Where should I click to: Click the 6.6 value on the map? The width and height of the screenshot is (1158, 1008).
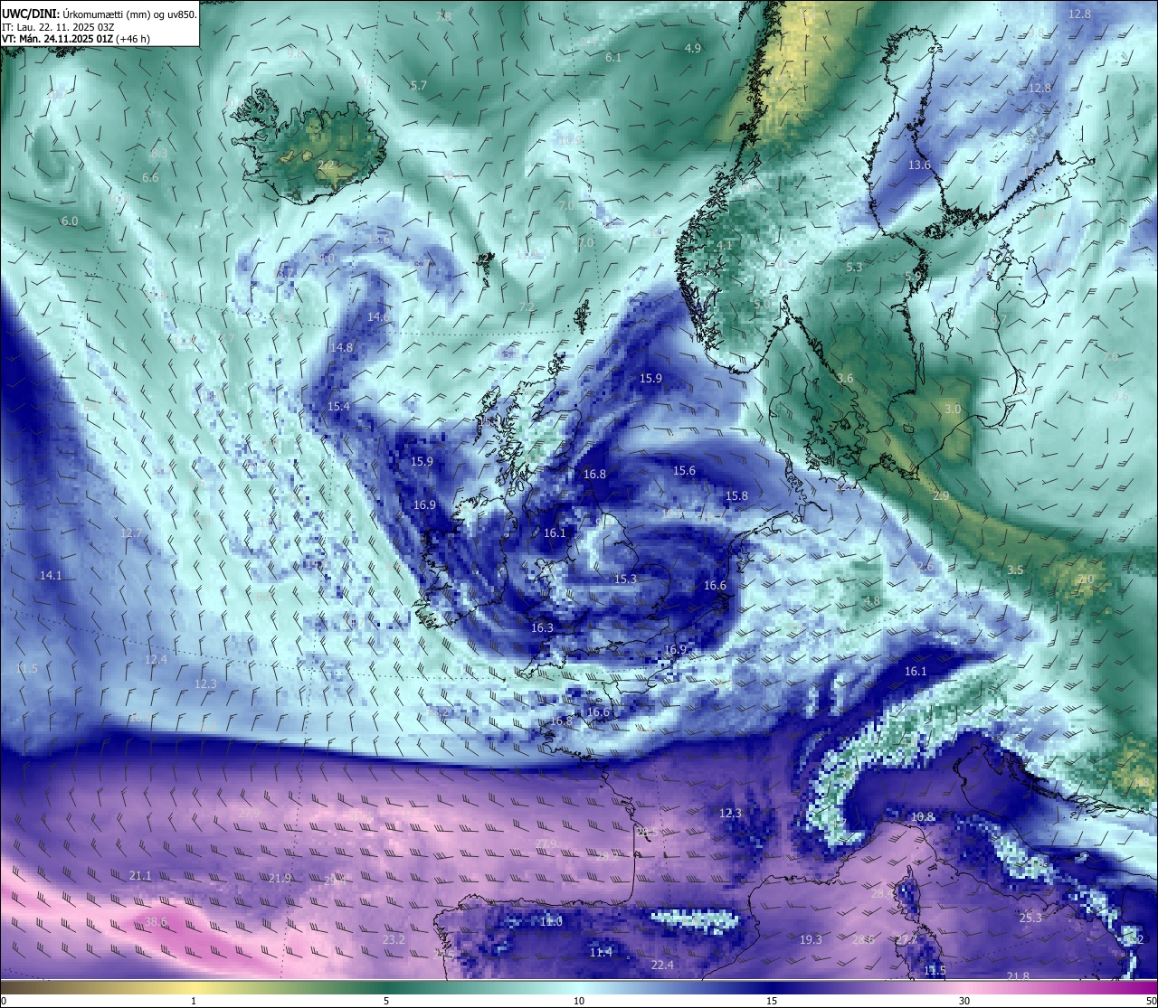[x=150, y=178]
